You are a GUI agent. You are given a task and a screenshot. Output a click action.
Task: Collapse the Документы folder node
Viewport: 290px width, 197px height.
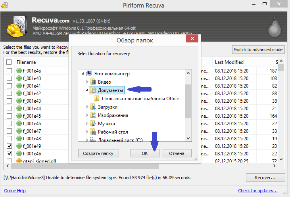87,90
